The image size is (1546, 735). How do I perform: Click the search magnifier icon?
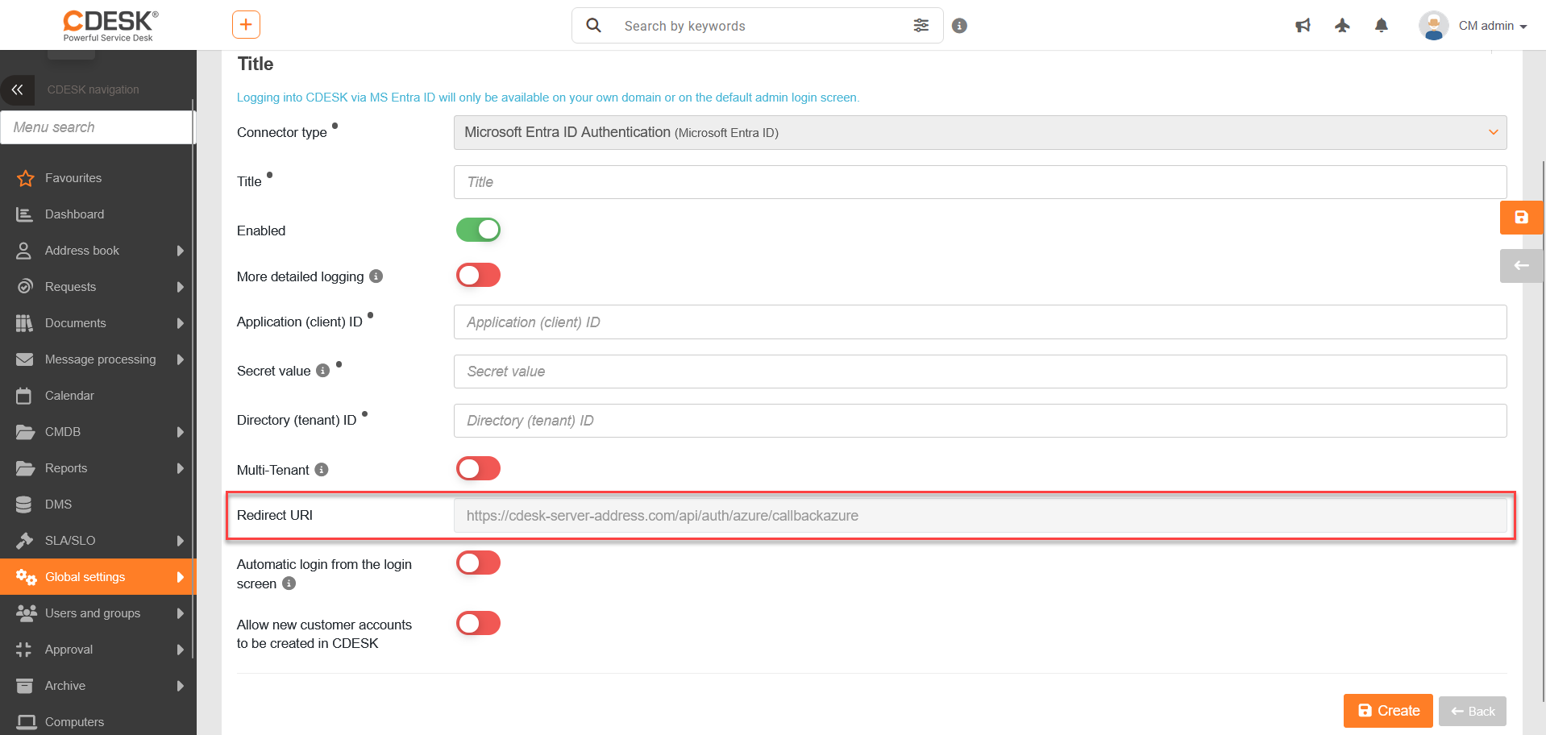tap(594, 25)
